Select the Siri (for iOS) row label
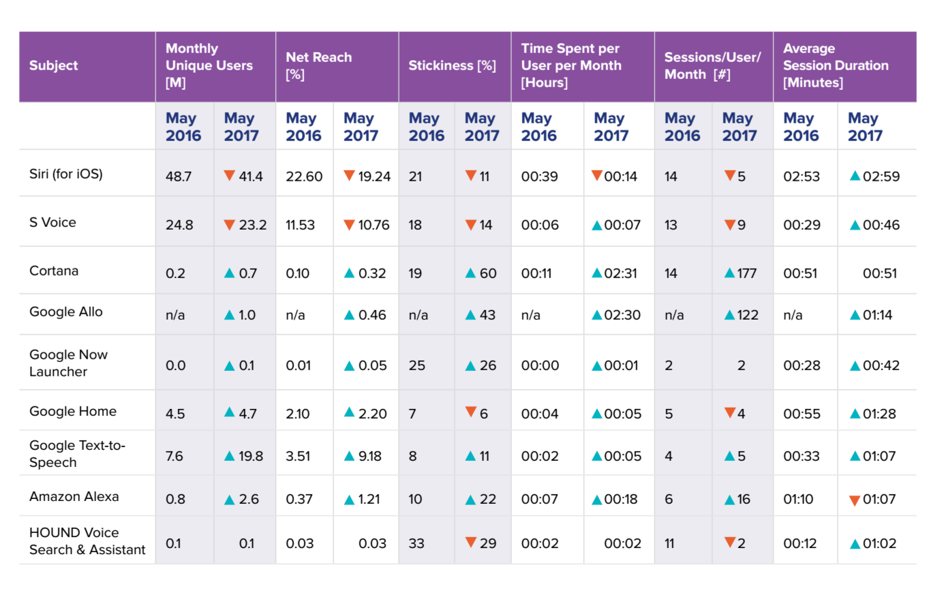The width and height of the screenshot is (931, 589). pyautogui.click(x=66, y=175)
